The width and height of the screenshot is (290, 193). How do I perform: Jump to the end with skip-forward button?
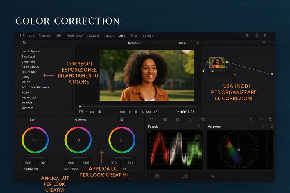[148, 112]
